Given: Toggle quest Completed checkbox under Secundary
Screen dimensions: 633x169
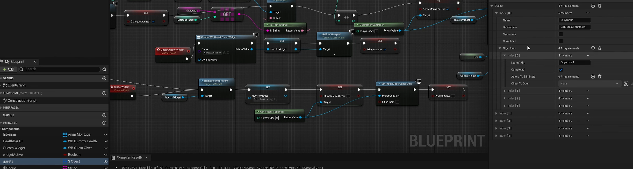Looking at the screenshot, I should pyautogui.click(x=561, y=41).
